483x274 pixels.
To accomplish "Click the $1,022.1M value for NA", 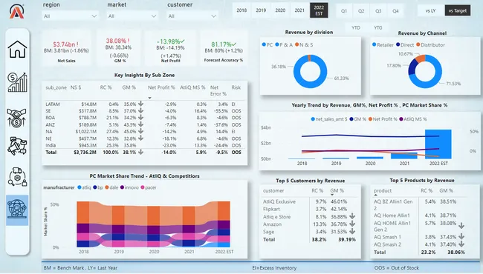I will pos(86,131).
